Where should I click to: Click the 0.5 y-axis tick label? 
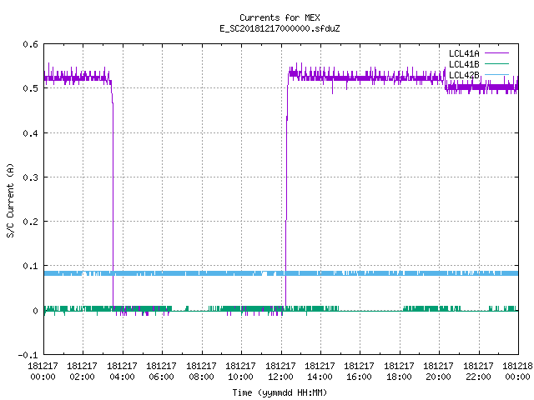(30, 88)
